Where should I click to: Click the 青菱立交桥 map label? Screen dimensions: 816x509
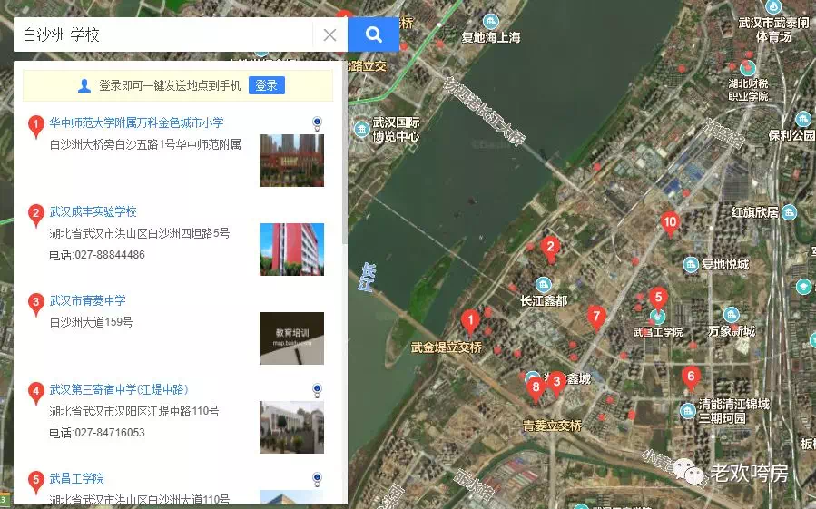pyautogui.click(x=552, y=426)
